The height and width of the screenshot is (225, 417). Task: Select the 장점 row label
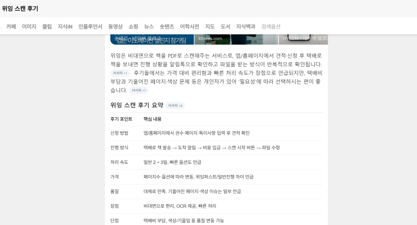pos(114,206)
